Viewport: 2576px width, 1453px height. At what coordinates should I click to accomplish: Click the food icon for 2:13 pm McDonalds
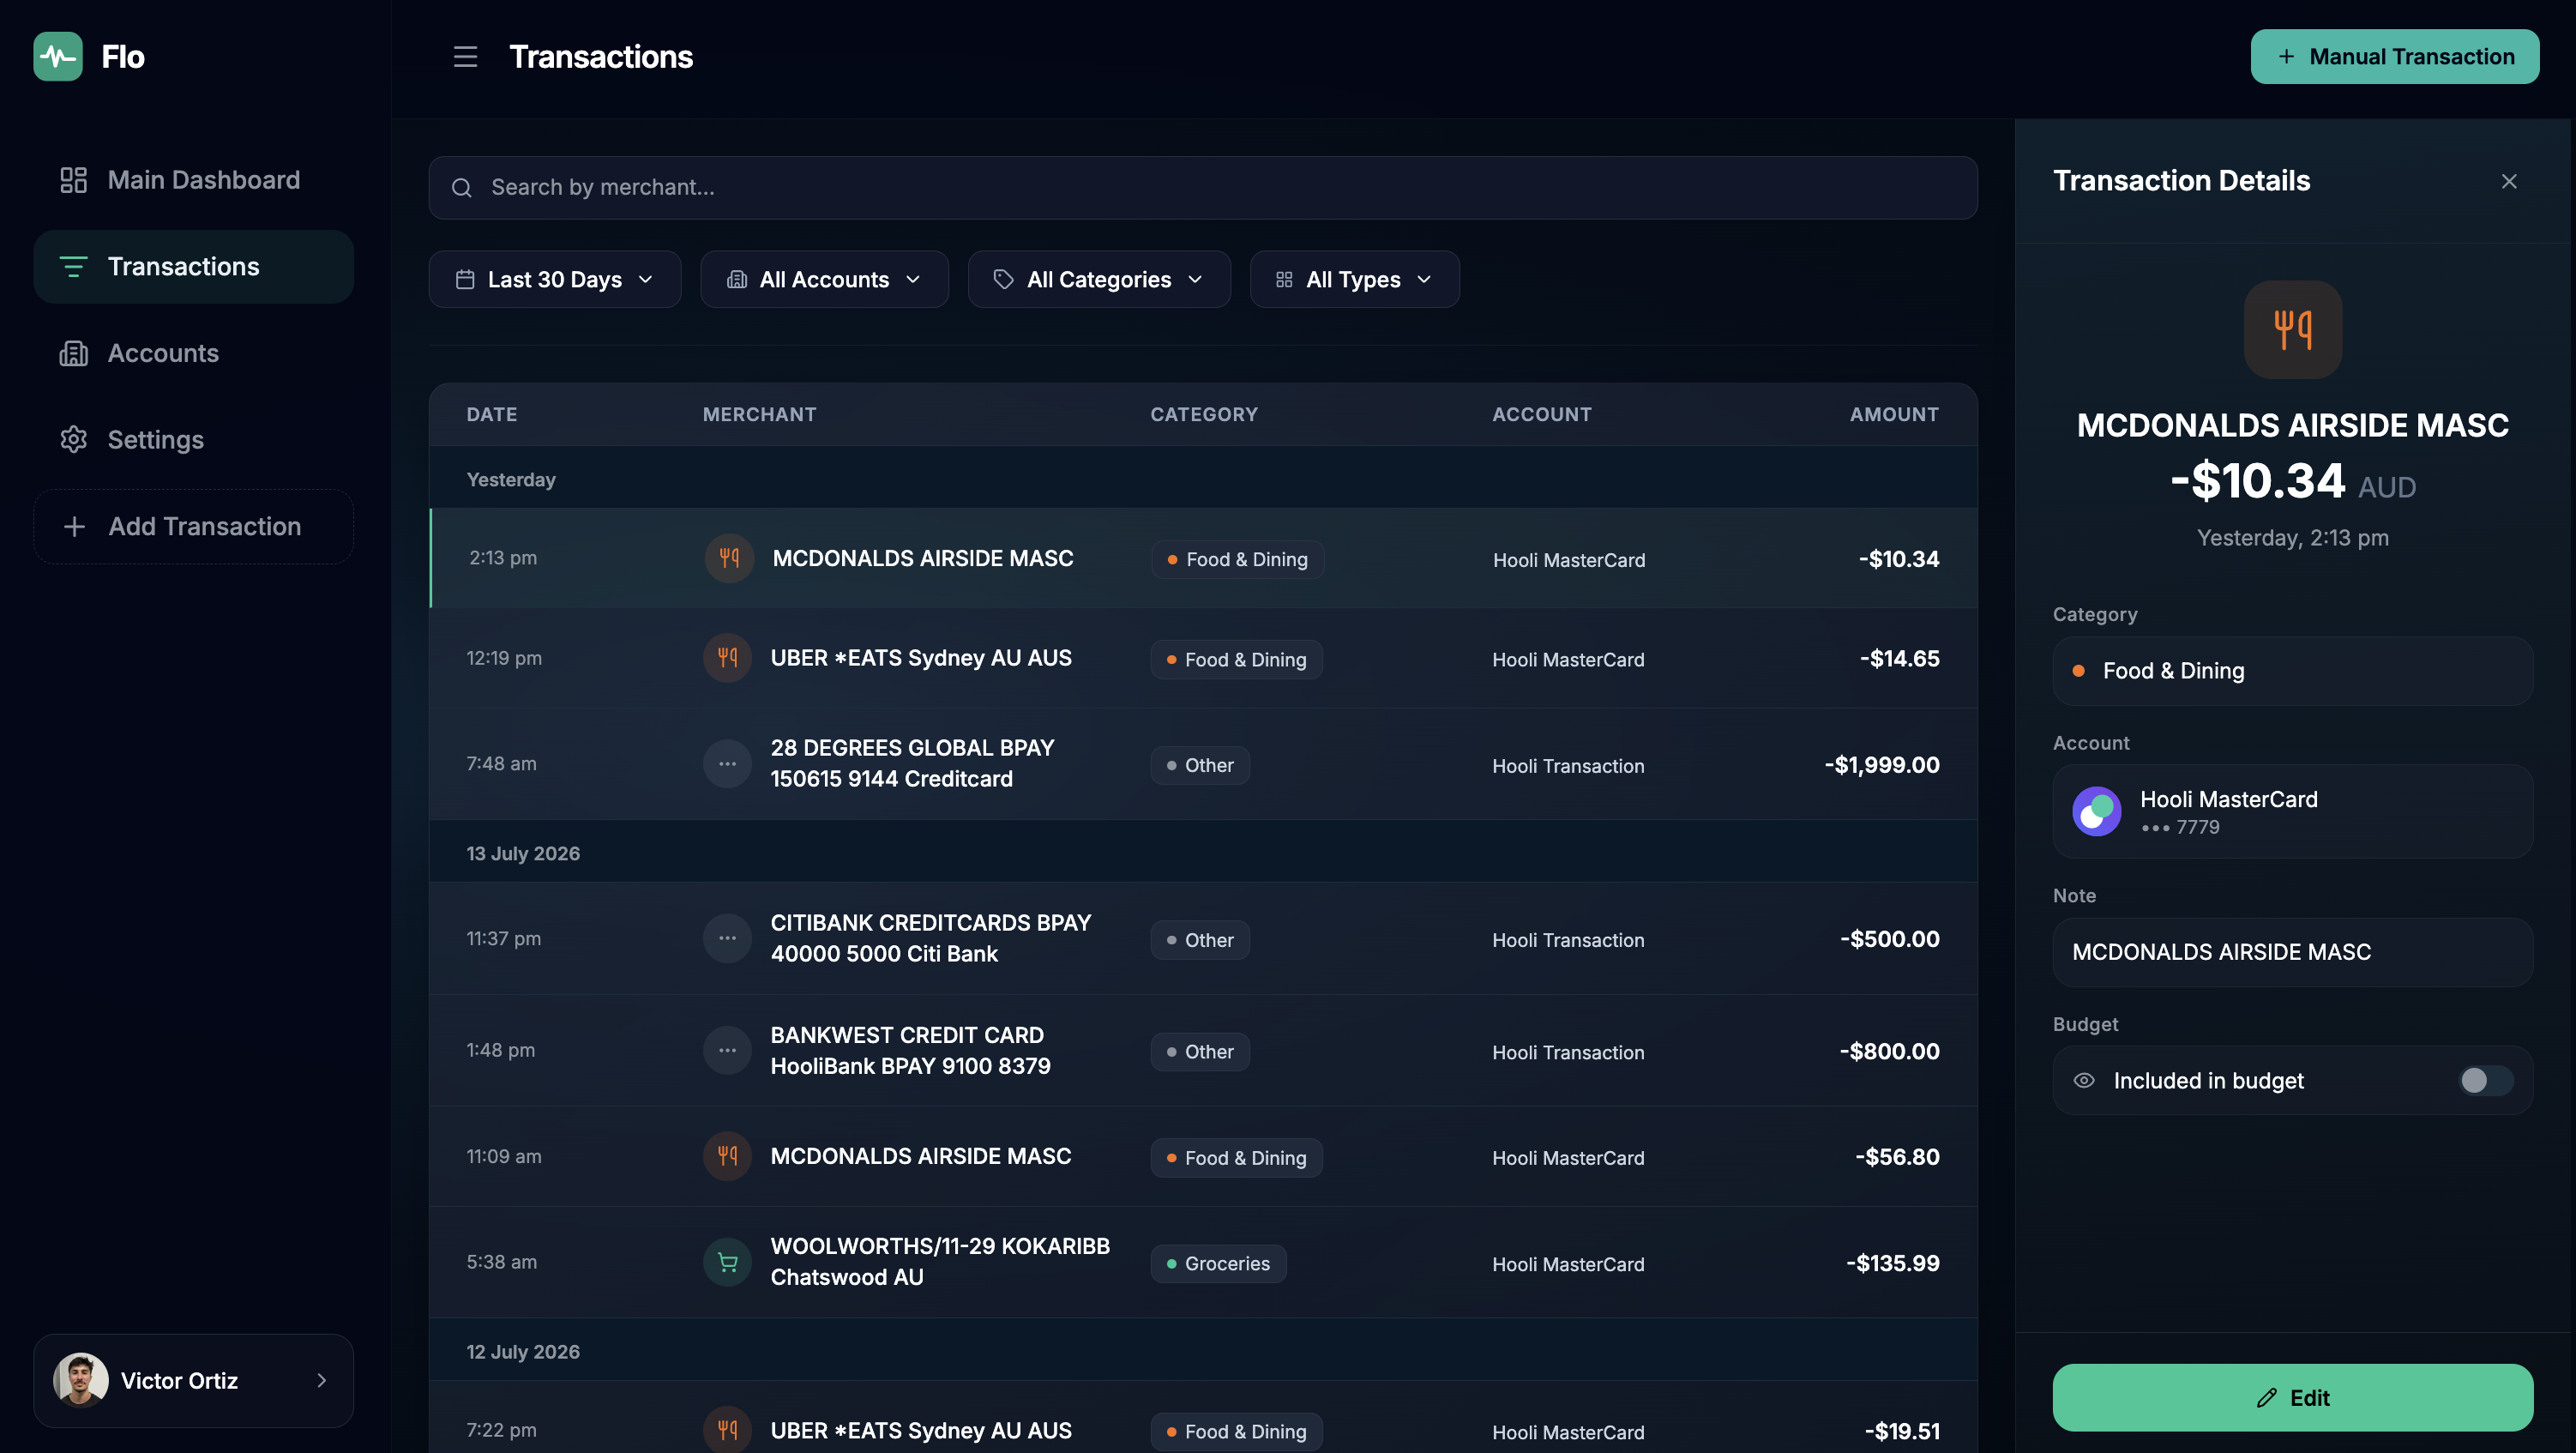[729, 558]
